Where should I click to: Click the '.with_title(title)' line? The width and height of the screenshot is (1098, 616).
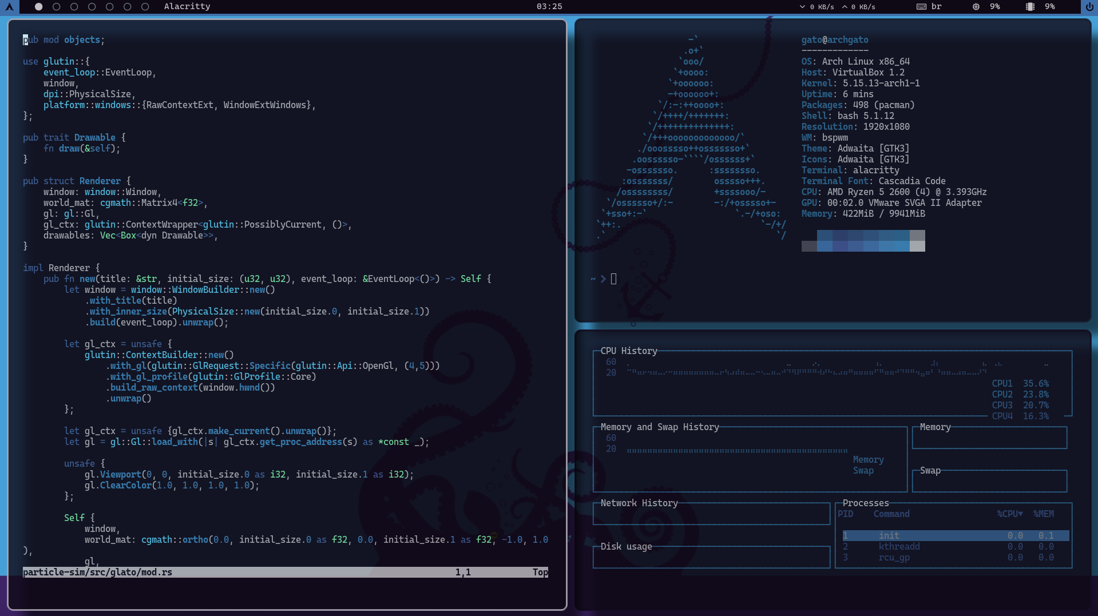131,300
